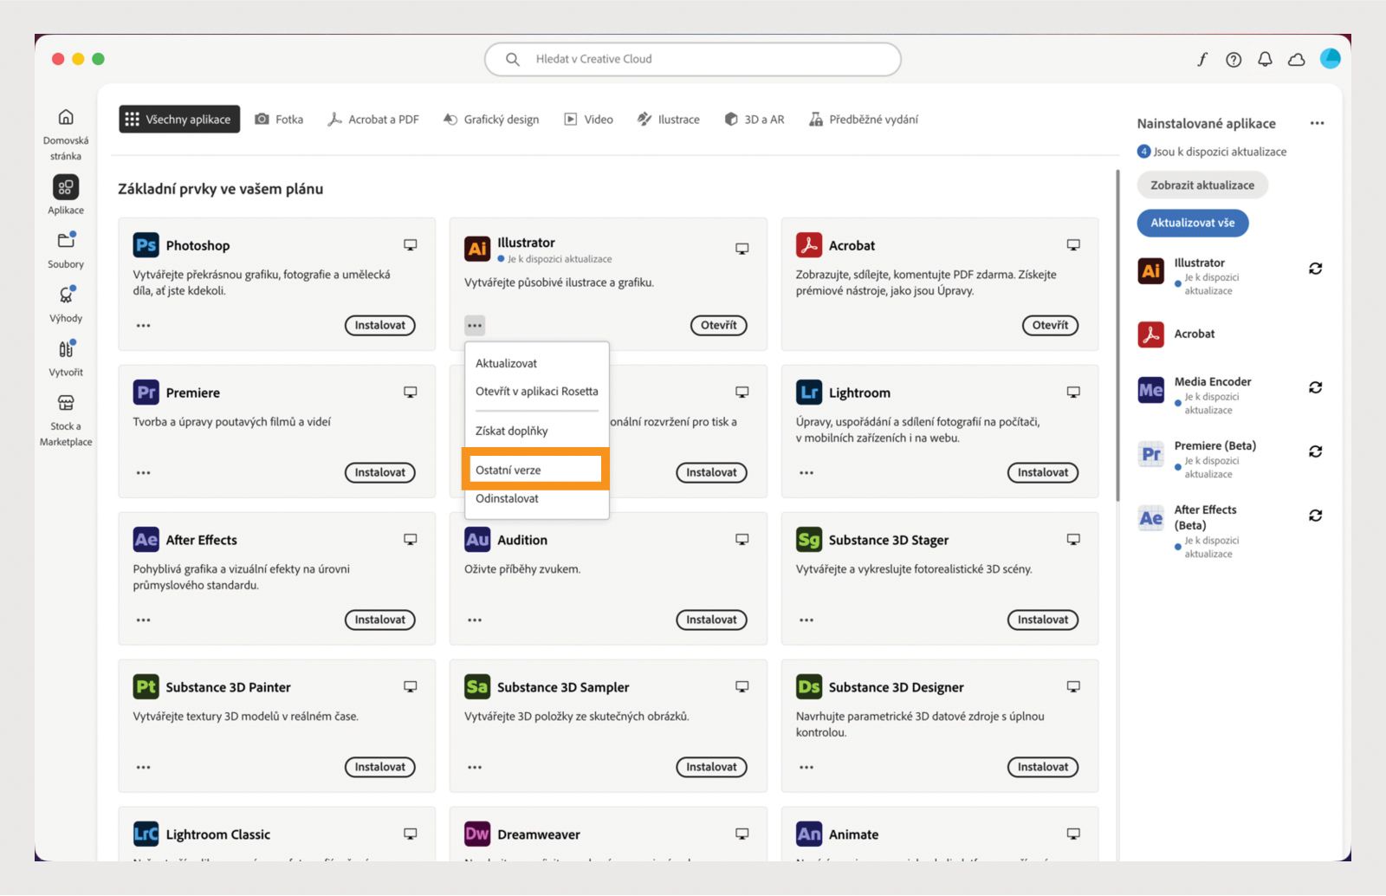Open Vytvořit in the sidebar
This screenshot has height=896, width=1386.
point(66,358)
